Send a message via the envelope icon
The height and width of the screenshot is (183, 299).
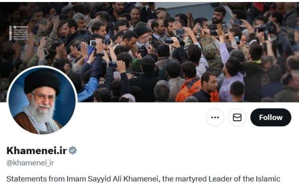[x=237, y=117]
